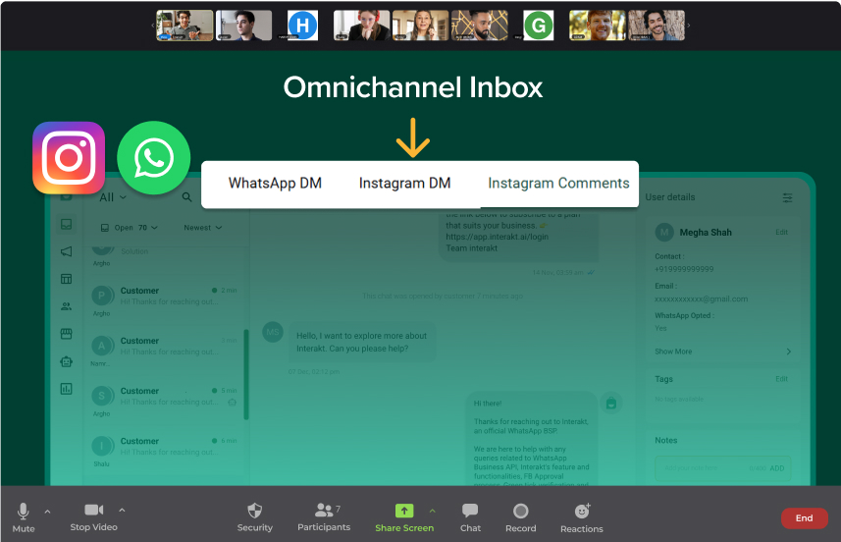Image resolution: width=841 pixels, height=542 pixels.
Task: Open audio options caret next to Mute
Action: tap(47, 512)
